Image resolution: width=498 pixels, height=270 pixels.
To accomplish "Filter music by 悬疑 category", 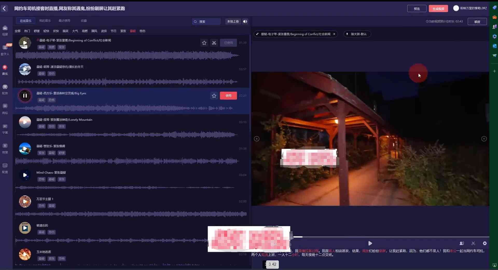I will 133,31.
